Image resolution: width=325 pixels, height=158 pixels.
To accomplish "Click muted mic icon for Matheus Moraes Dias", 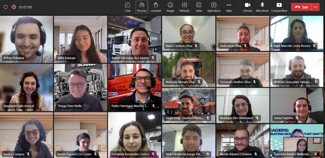I will coord(199,82).
